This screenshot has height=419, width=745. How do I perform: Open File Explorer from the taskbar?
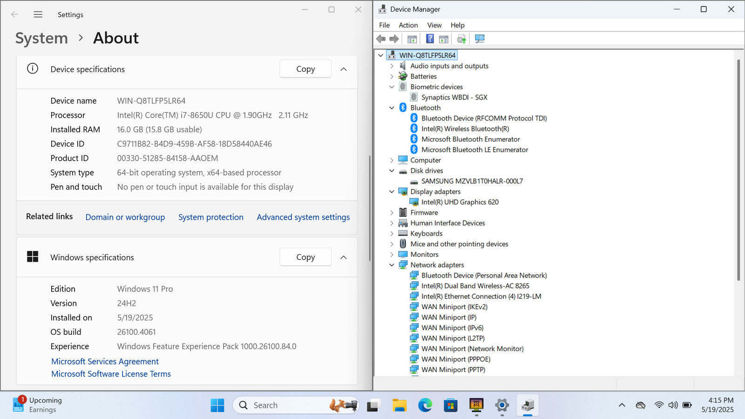(x=399, y=405)
